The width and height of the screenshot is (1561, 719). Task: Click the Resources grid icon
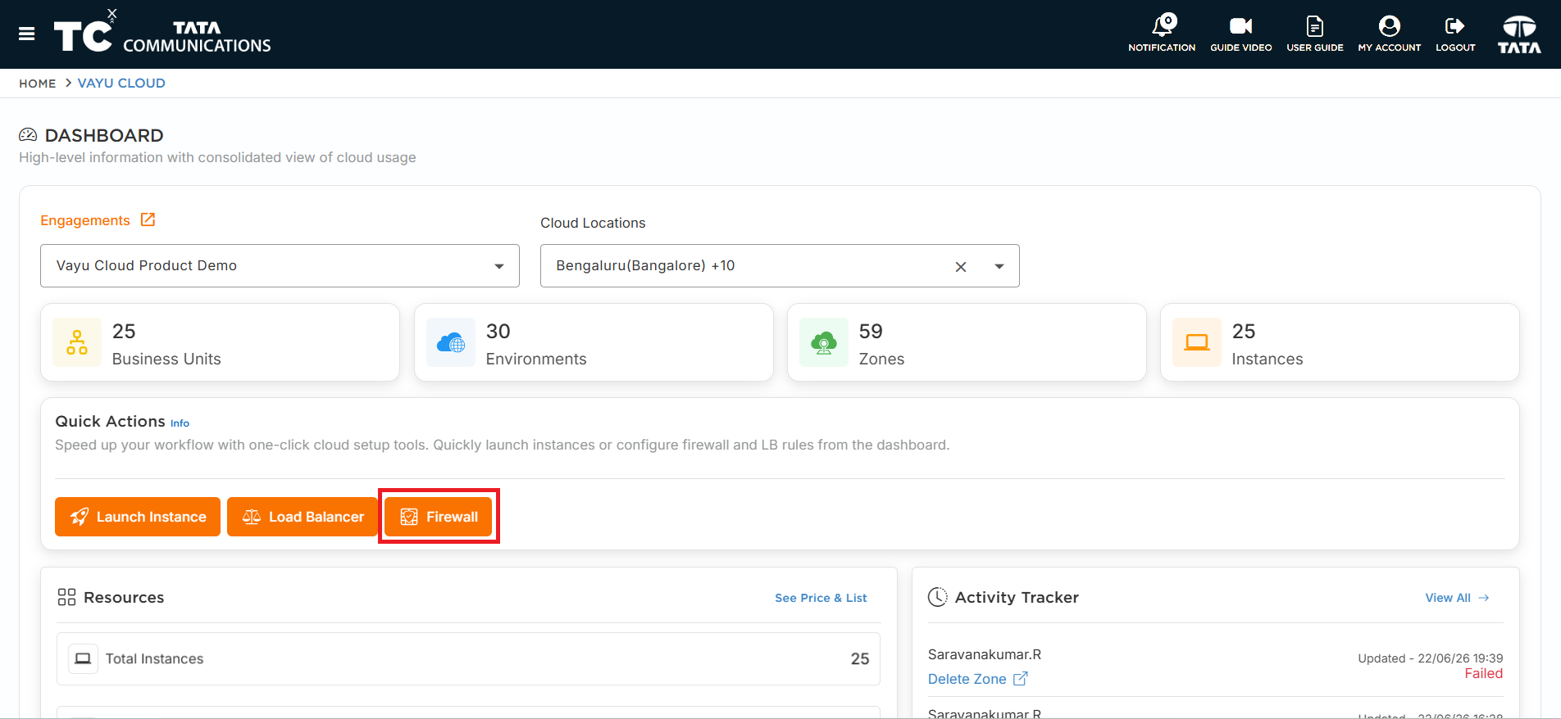(x=66, y=597)
